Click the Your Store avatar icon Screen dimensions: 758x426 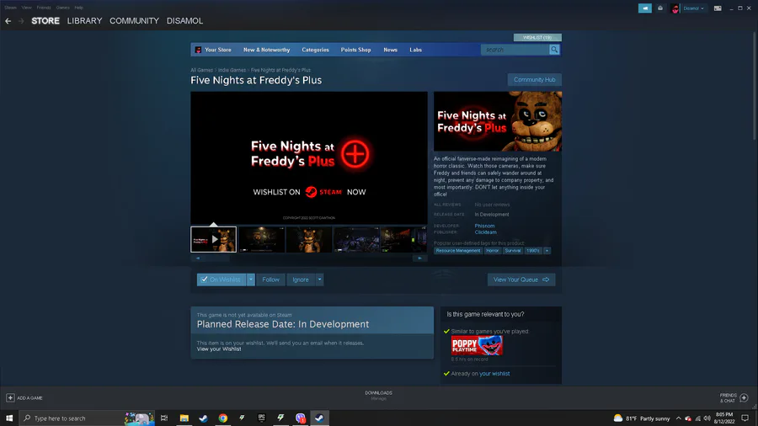pos(198,50)
